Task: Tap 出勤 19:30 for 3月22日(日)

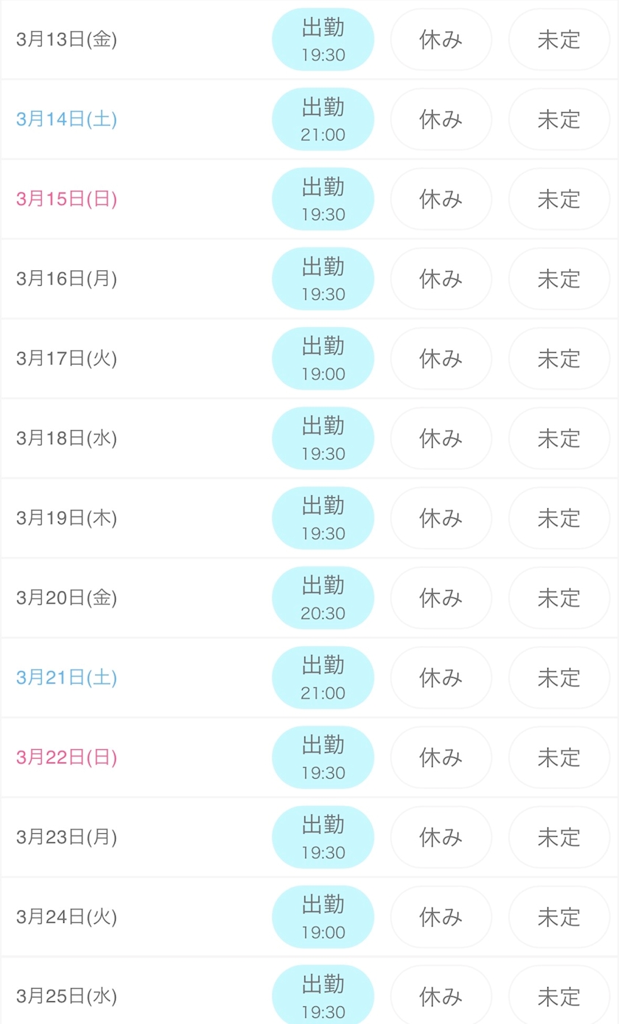Action: click(x=323, y=757)
